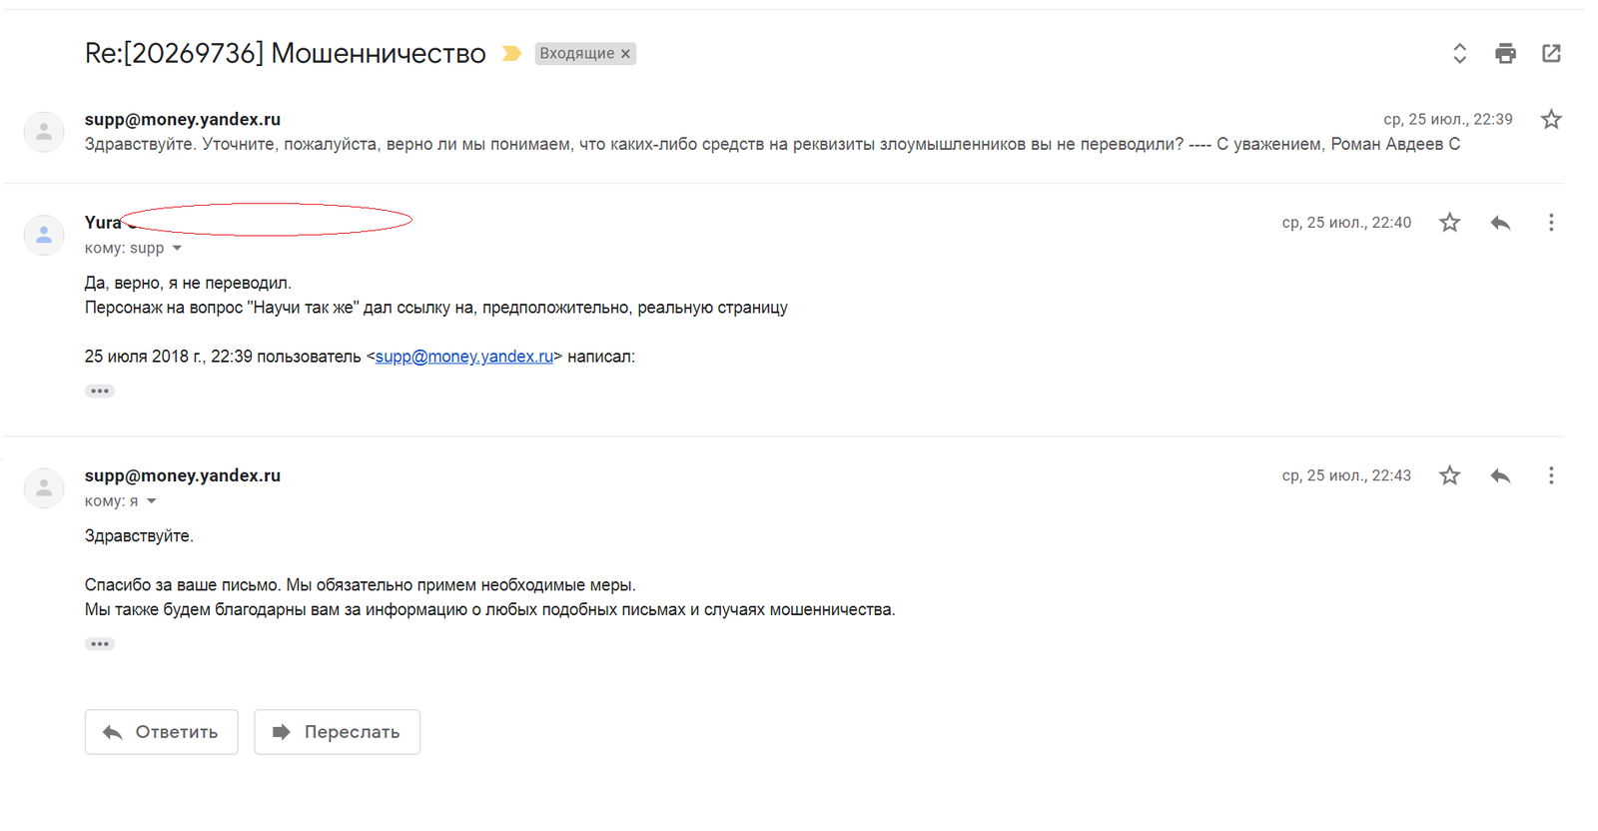1598x831 pixels.
Task: Reply to the 22:43 support message via arrow
Action: 1500,476
